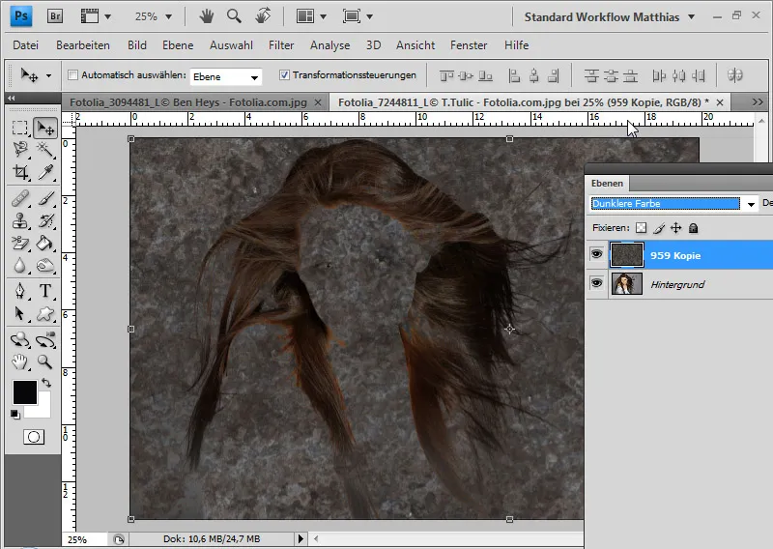
Task: Select the Clone Stamp tool
Action: 19,220
